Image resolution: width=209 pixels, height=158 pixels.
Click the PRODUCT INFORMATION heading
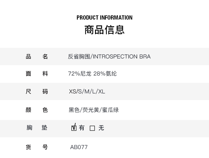(104, 18)
